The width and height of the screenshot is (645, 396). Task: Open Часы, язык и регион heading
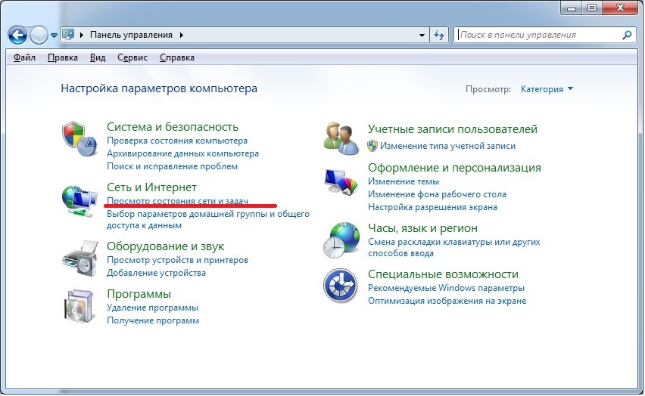tap(422, 228)
